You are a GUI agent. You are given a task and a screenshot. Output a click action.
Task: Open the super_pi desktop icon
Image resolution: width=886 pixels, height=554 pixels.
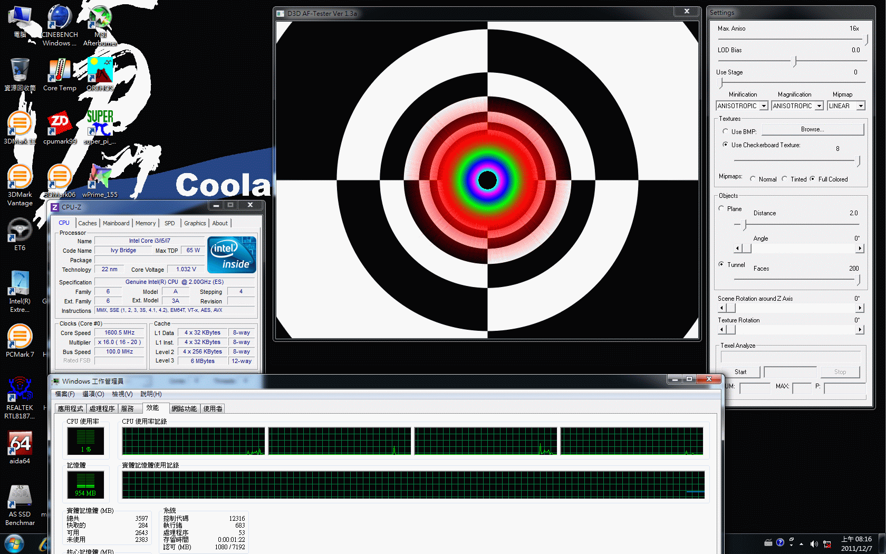[100, 128]
